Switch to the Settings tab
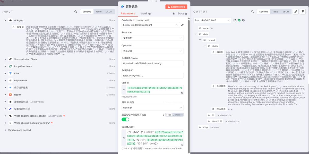This screenshot has height=154, width=309. point(146,13)
